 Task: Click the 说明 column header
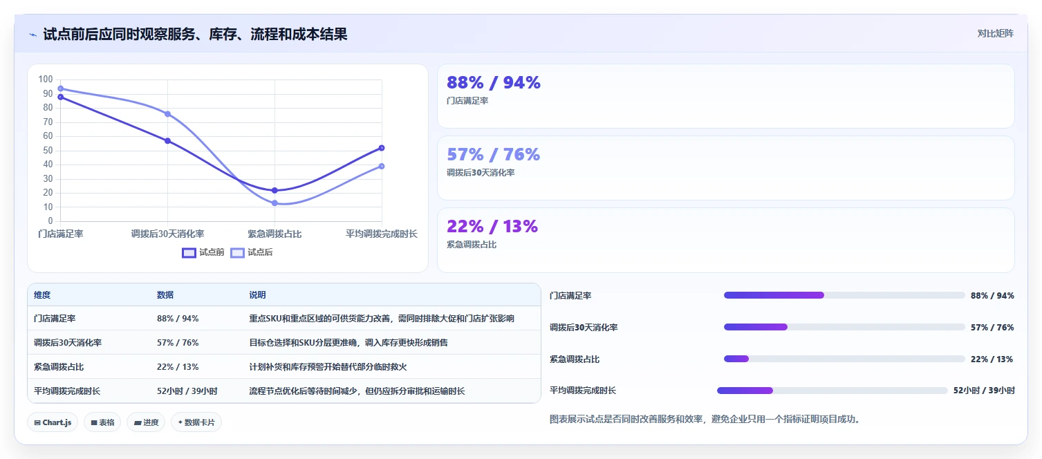[x=257, y=295]
